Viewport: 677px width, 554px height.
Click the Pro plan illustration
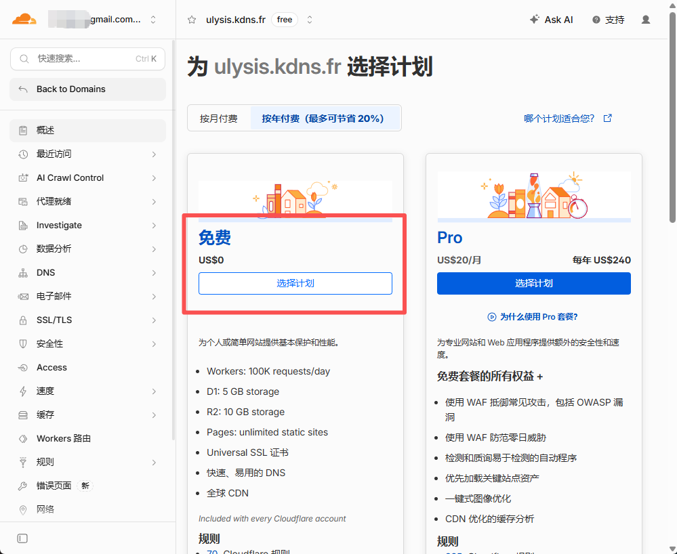tap(533, 196)
